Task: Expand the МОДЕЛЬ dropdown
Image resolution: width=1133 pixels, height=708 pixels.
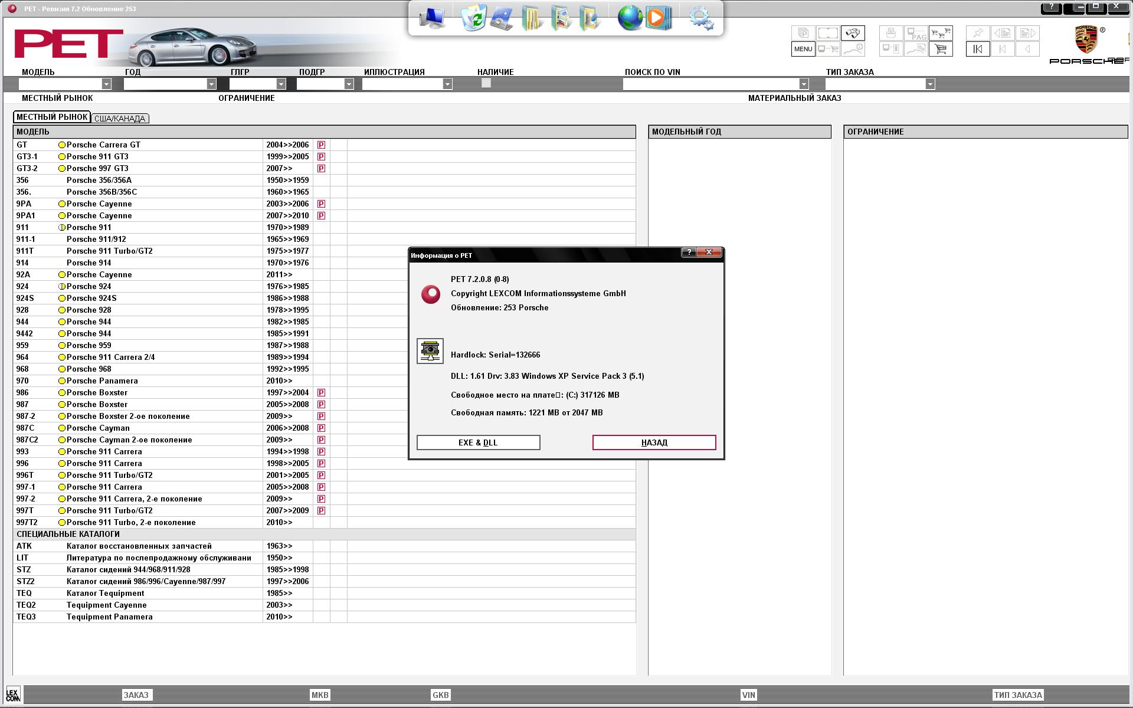Action: (x=106, y=84)
